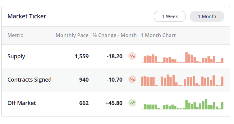Select the 1 Month time range

click(207, 16)
